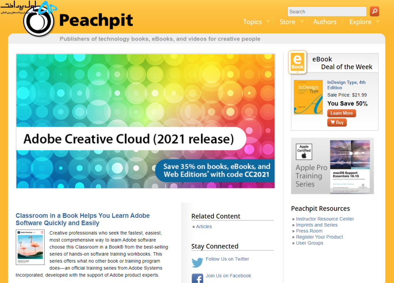The width and height of the screenshot is (394, 283).
Task: Open the Store menu
Action: point(287,22)
